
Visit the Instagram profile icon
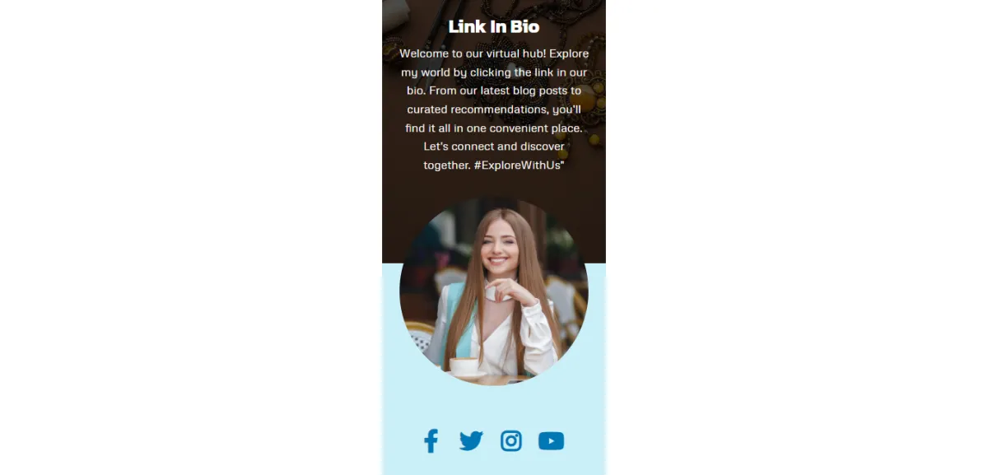tap(511, 441)
